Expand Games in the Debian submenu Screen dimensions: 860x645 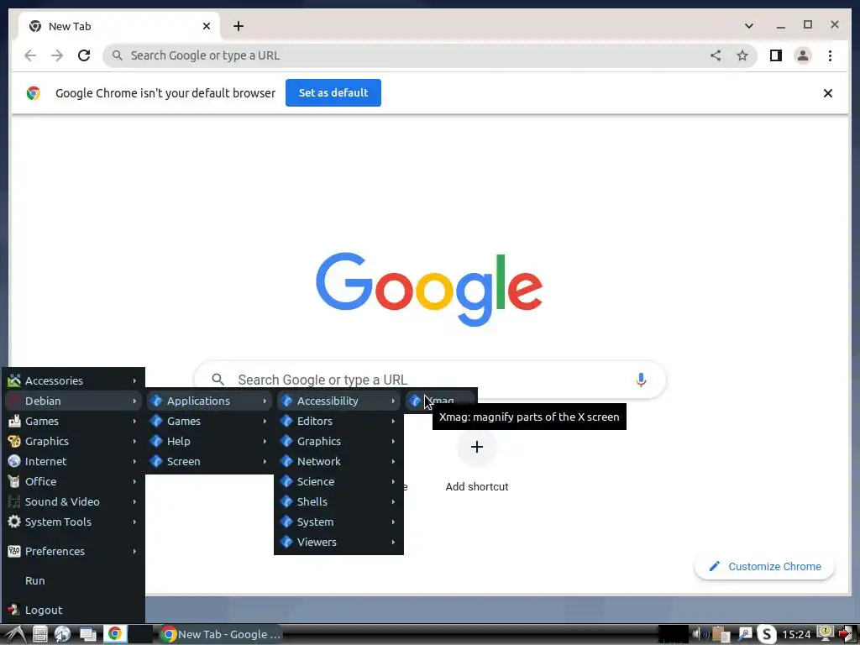point(209,422)
